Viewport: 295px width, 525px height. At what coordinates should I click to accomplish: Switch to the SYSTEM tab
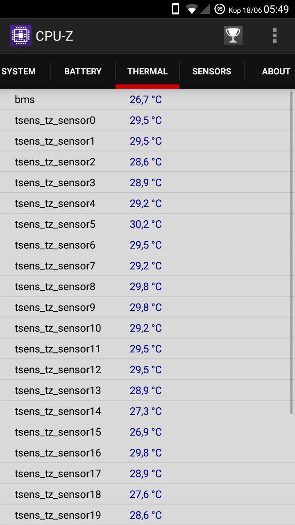pos(19,71)
